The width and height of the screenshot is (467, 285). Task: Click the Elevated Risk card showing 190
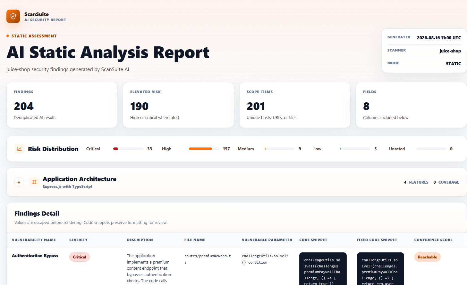(178, 105)
